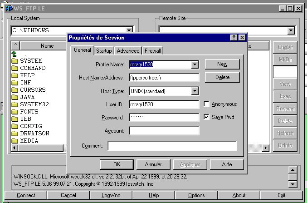This screenshot has height=203, width=307.
Task: Click the remote ChgDir button
Action: click(x=285, y=47)
